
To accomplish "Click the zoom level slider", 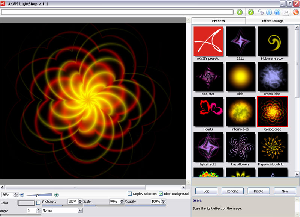I will pos(39,195).
